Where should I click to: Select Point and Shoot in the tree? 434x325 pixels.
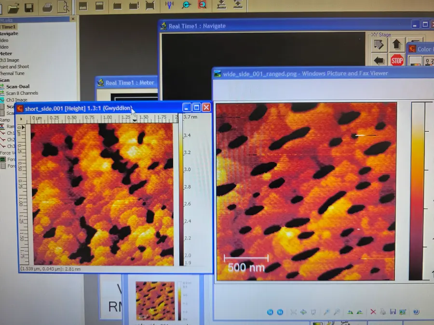[14, 66]
